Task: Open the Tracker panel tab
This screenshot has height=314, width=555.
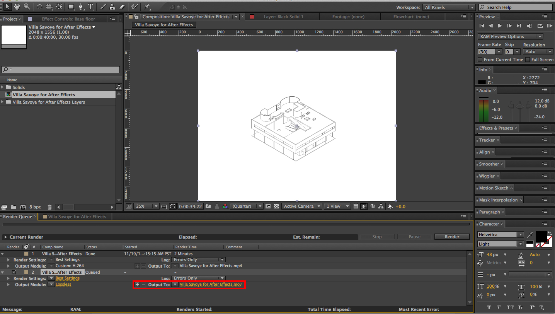Action: tap(487, 140)
